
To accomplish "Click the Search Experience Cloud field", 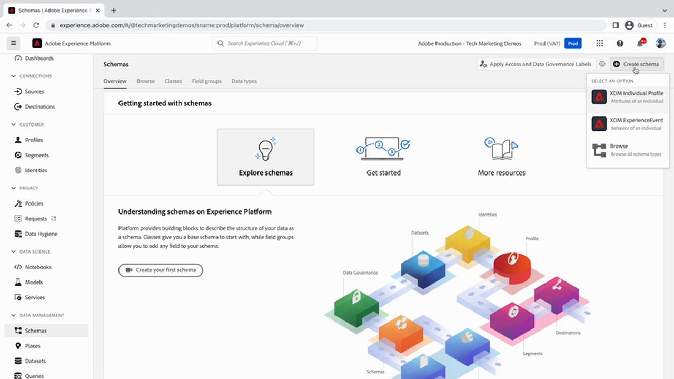I will [x=265, y=43].
